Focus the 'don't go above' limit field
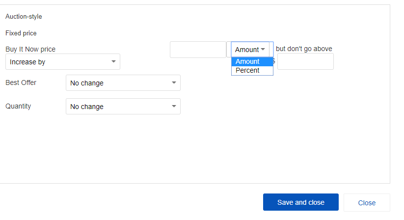 (x=305, y=62)
